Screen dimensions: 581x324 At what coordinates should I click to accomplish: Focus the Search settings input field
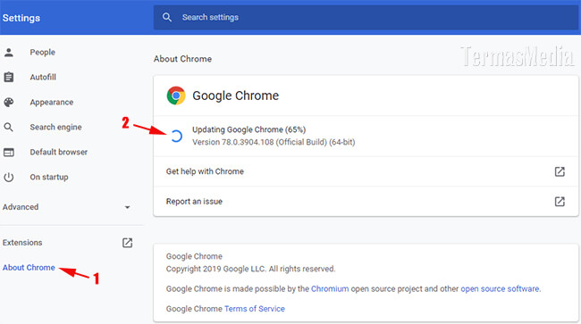(366, 17)
